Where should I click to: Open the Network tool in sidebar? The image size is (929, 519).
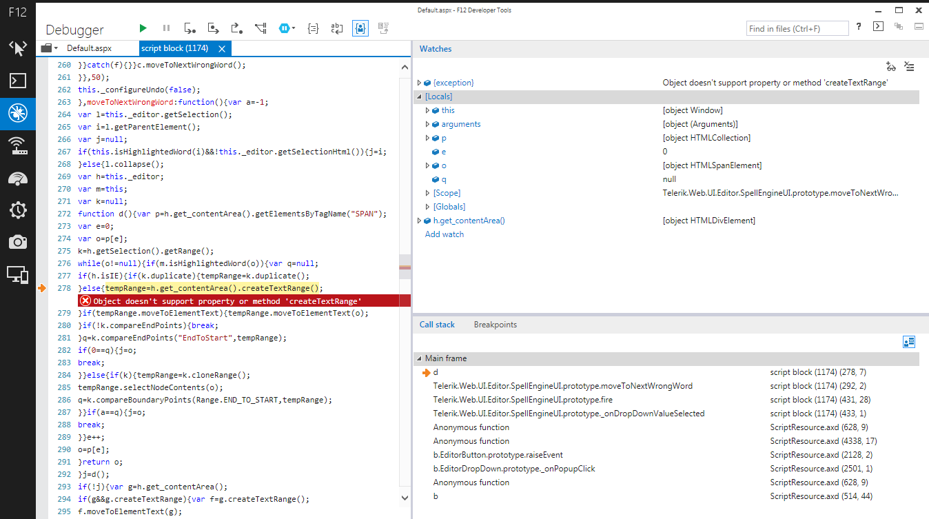(18, 145)
